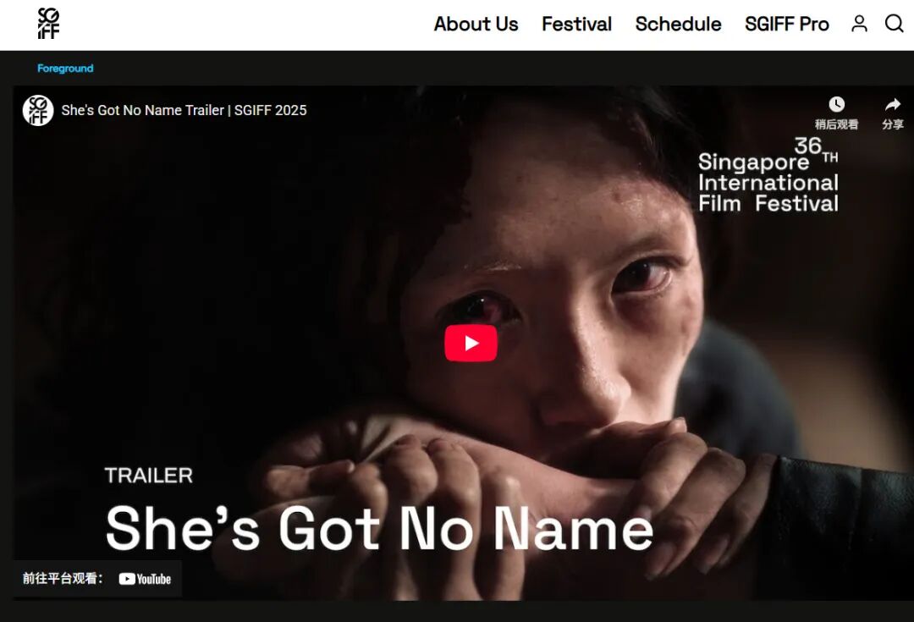The height and width of the screenshot is (622, 914).
Task: Click the SGIFF logo in header
Action: 48,24
